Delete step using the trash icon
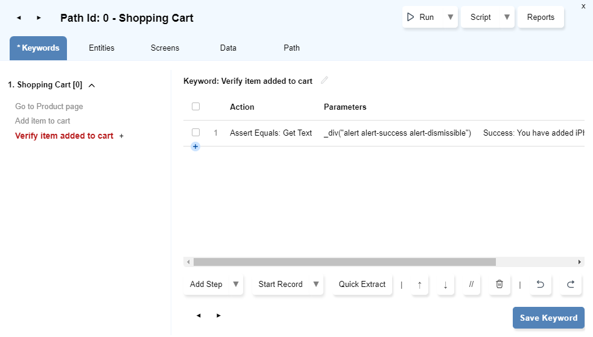593x337 pixels. pos(499,285)
